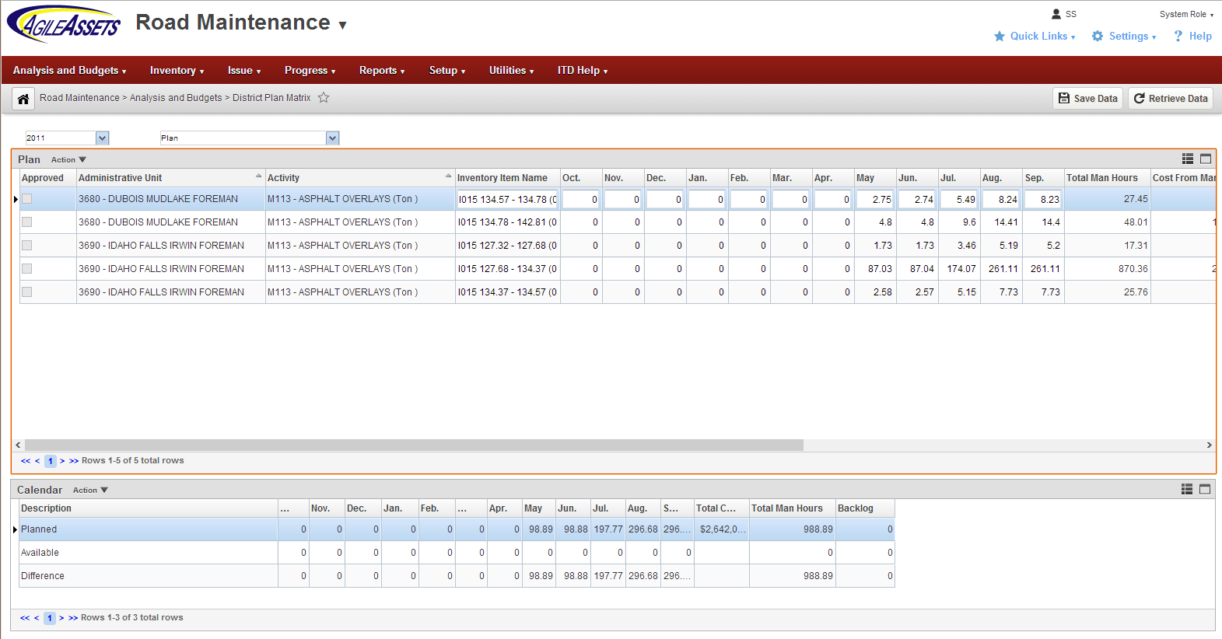Screen dimensions: 1222x639
Task: Open the Issue menu
Action: point(244,70)
